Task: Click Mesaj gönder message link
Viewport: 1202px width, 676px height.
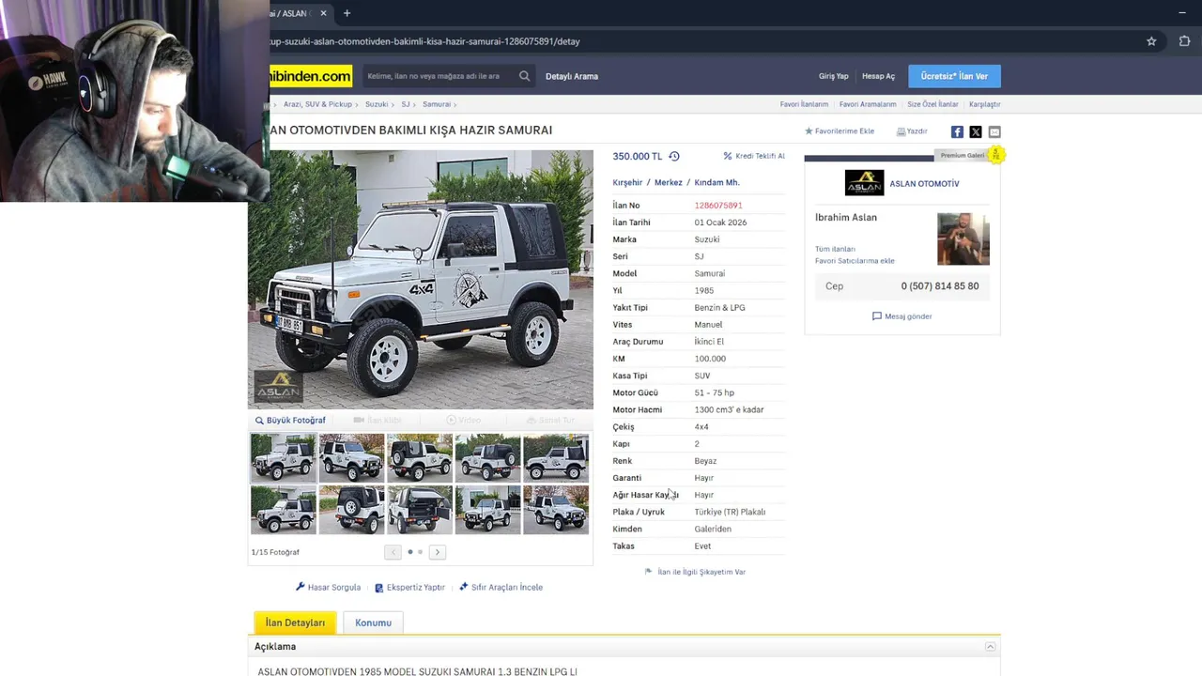Action: 901,316
